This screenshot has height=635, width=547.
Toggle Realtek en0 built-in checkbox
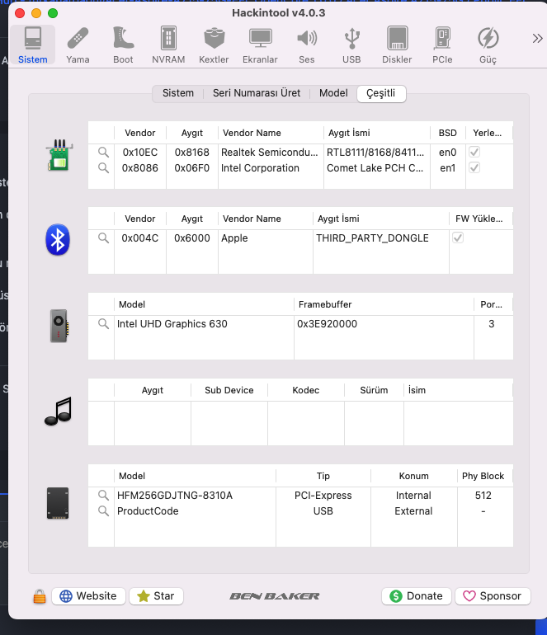click(x=474, y=153)
